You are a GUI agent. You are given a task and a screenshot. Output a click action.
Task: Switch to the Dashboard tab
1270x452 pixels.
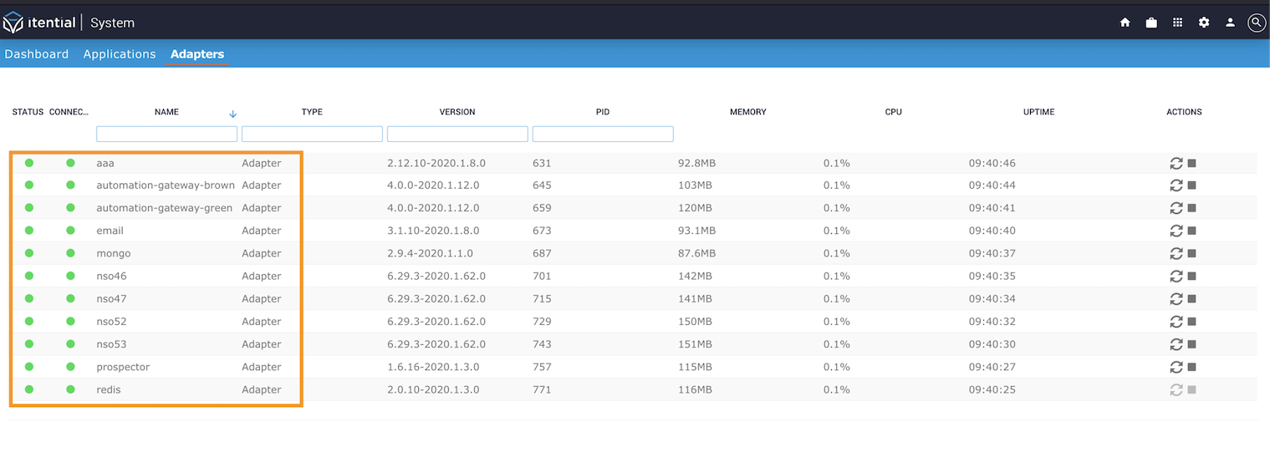37,54
